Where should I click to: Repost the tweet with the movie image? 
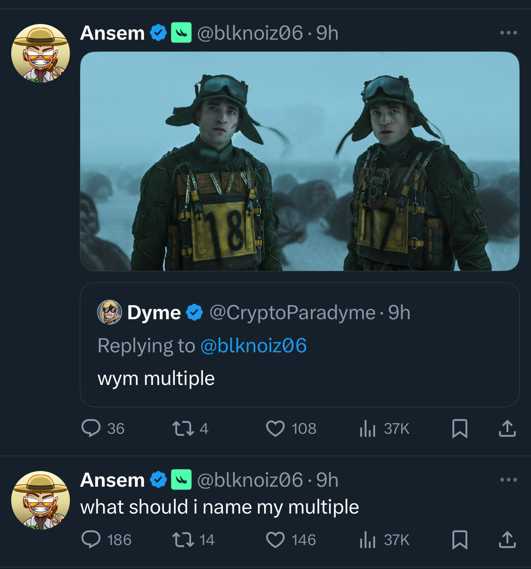pyautogui.click(x=183, y=428)
